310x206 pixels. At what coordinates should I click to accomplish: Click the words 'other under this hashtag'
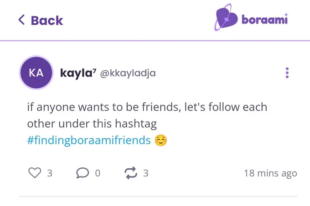coord(92,124)
